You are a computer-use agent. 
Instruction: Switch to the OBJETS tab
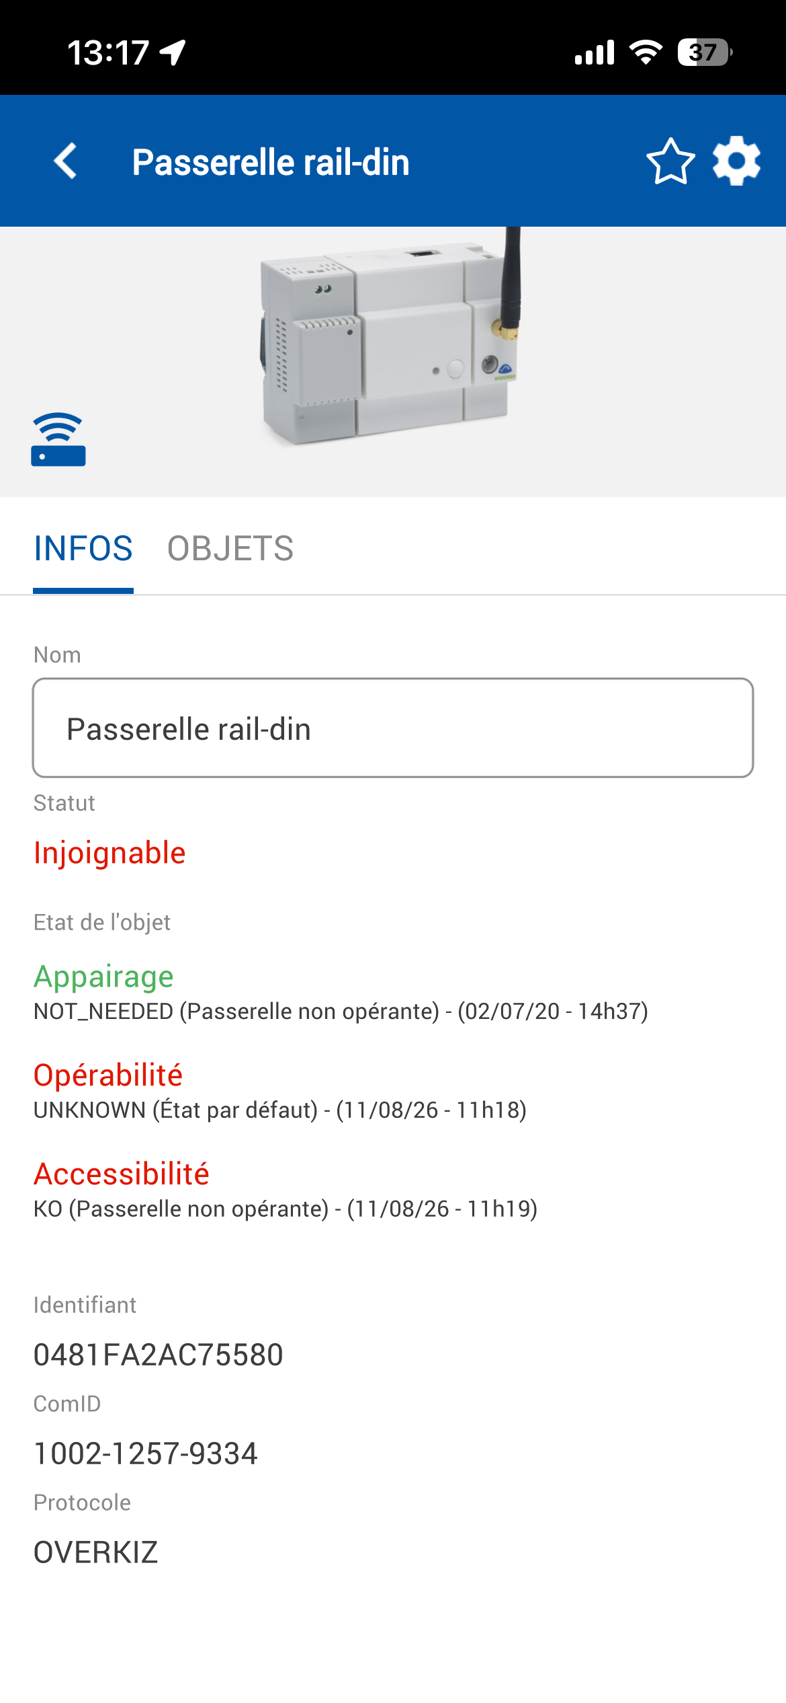[x=230, y=549]
